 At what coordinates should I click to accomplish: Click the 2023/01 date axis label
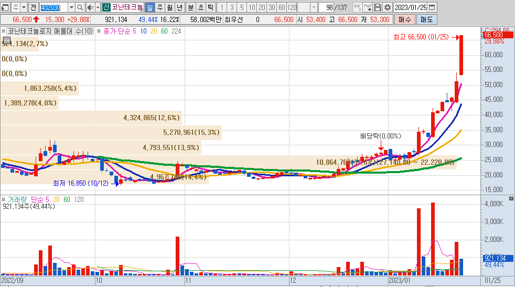(400, 280)
